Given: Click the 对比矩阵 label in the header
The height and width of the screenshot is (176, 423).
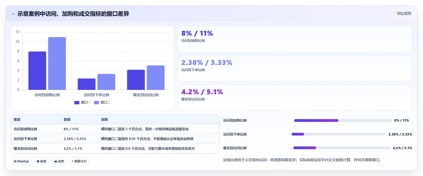Looking at the screenshot, I should tap(404, 13).
